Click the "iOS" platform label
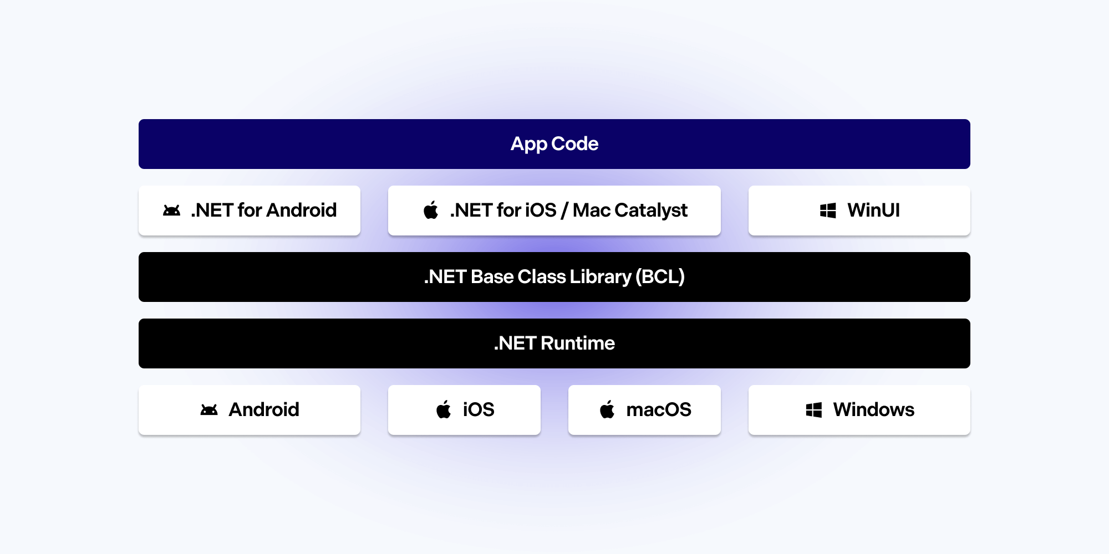The image size is (1109, 554). coord(479,410)
